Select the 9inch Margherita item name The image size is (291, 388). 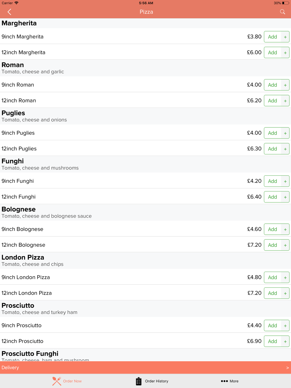[22, 37]
